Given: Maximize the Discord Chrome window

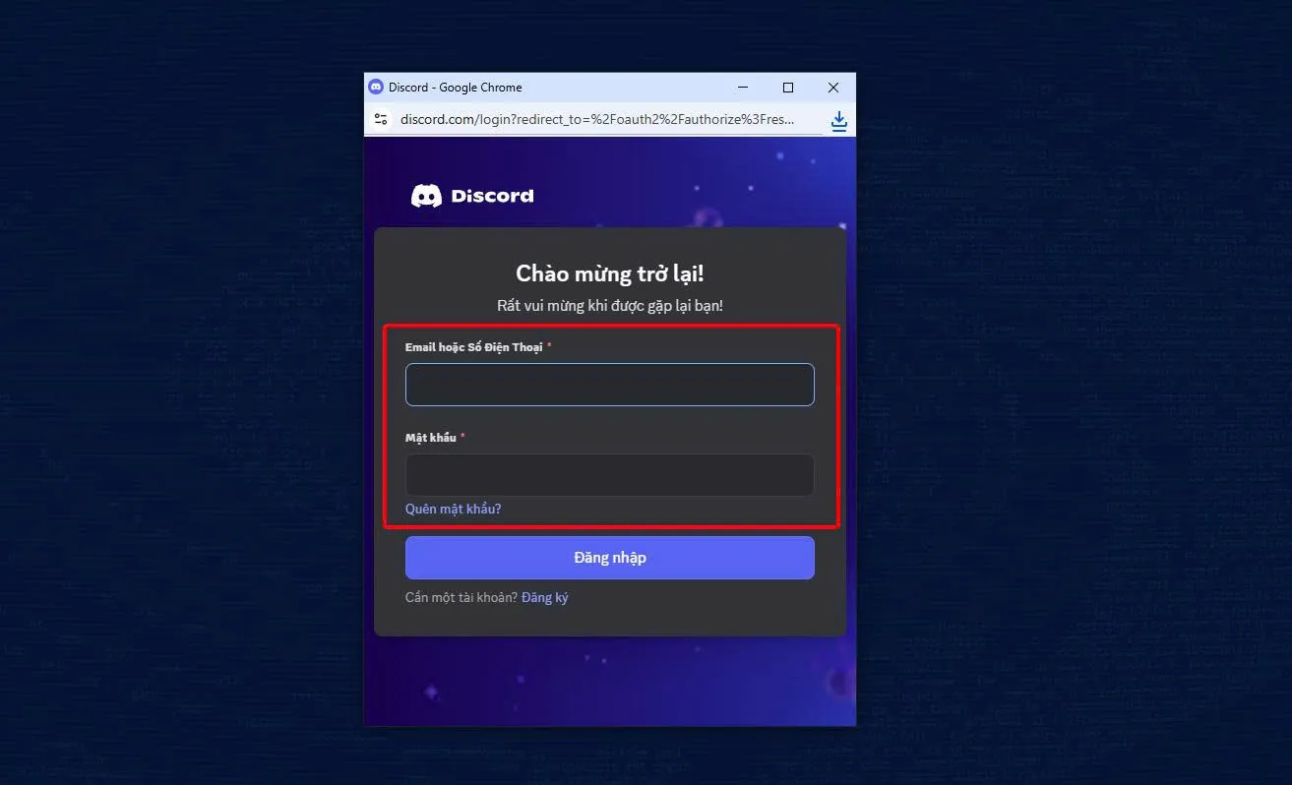Looking at the screenshot, I should [787, 87].
